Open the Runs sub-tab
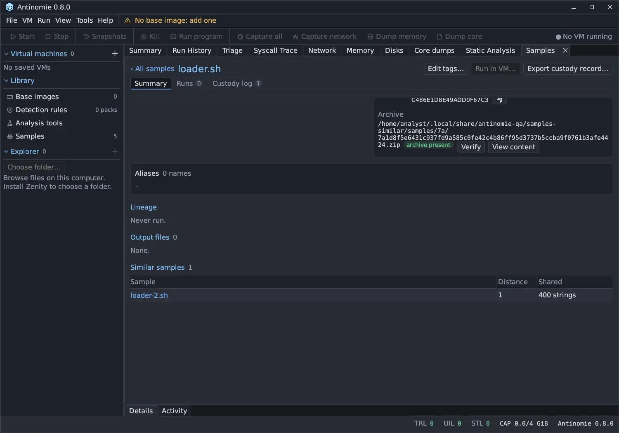Screen dimensions: 619x433 (189, 83)
